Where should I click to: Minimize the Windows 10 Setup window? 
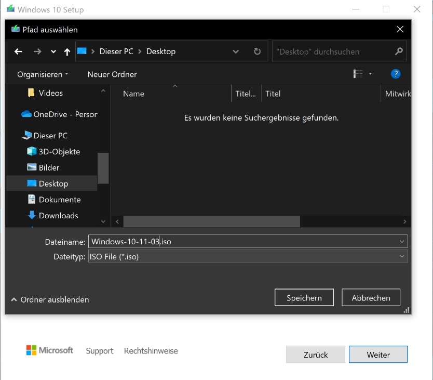356,9
